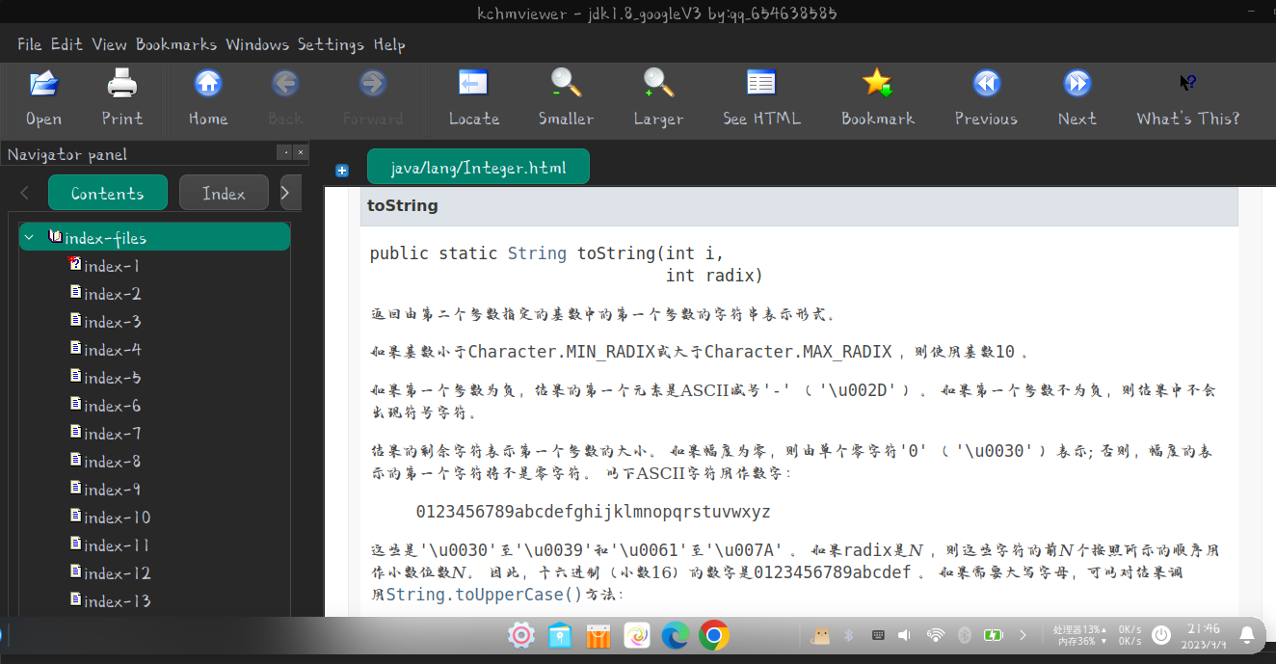Open the View menu

pyautogui.click(x=110, y=44)
